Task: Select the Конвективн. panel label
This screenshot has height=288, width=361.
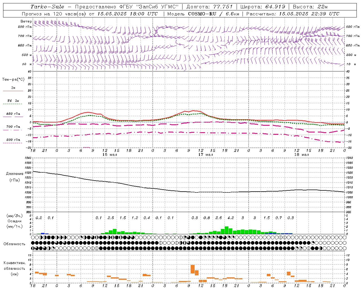Action: pyautogui.click(x=15, y=263)
